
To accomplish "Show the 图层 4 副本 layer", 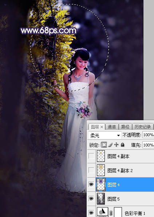I will (91, 156).
